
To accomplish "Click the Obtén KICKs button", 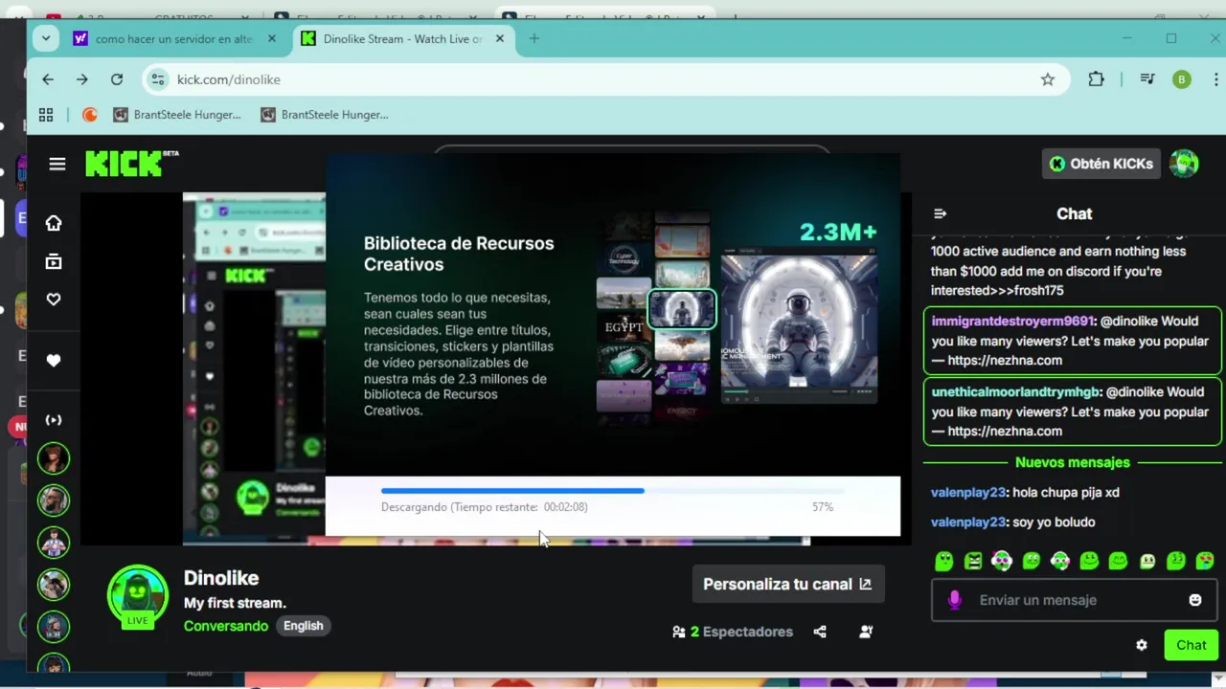I will (1101, 164).
